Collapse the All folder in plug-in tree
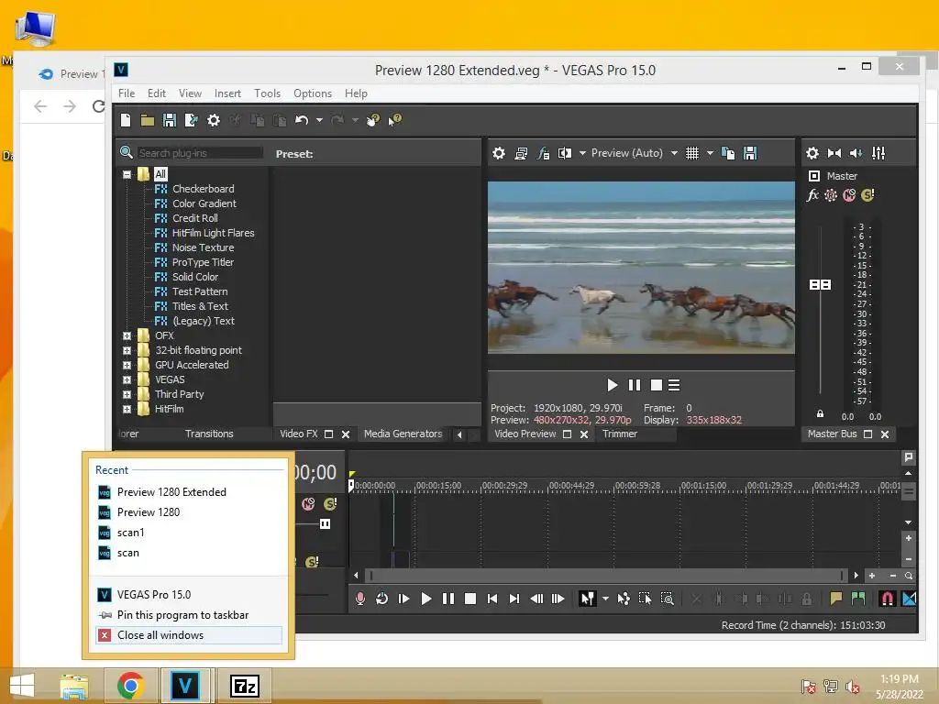The width and height of the screenshot is (939, 704). [x=127, y=174]
